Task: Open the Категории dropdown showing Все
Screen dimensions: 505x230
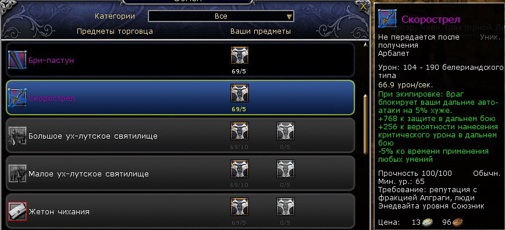Action: click(221, 16)
